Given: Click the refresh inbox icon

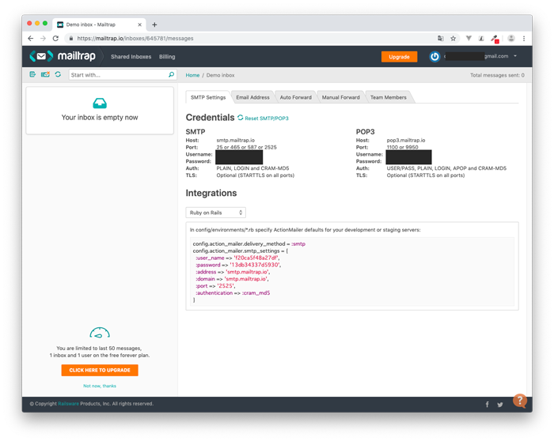Looking at the screenshot, I should coord(58,74).
